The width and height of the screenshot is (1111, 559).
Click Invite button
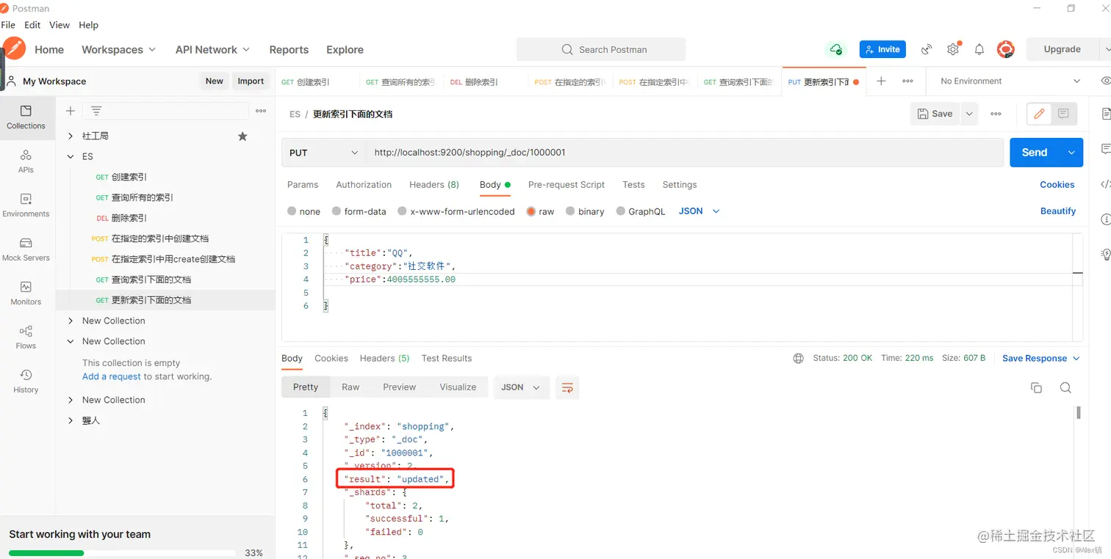point(882,49)
